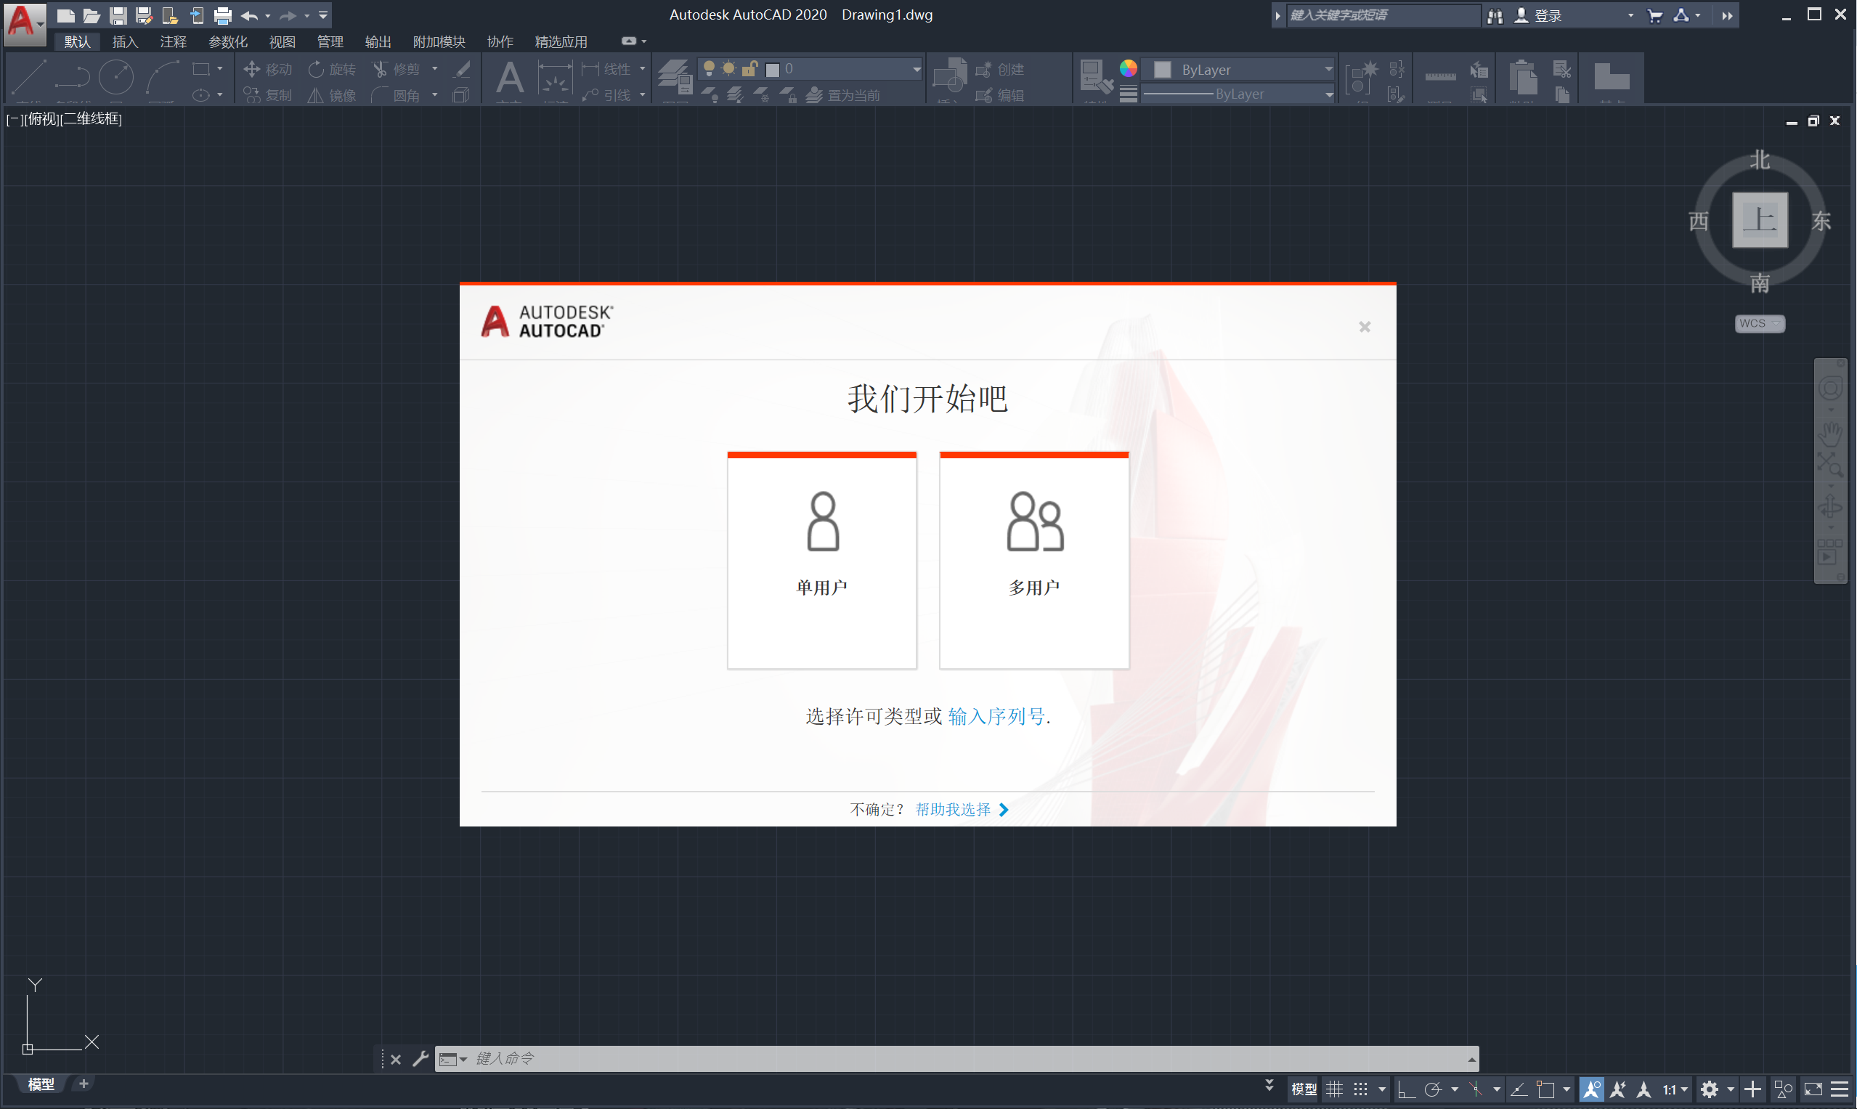Open the 附加模块 ribbon tab
Image resolution: width=1857 pixels, height=1109 pixels.
click(x=439, y=42)
